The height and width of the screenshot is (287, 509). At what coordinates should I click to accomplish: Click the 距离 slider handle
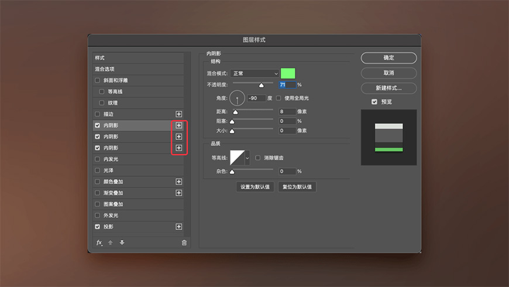(x=235, y=112)
